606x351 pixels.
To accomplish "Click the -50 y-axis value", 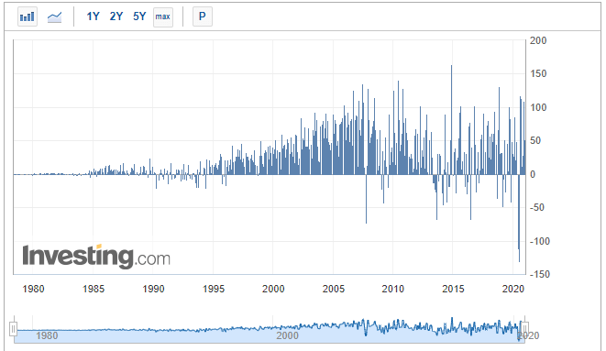I will [x=537, y=207].
